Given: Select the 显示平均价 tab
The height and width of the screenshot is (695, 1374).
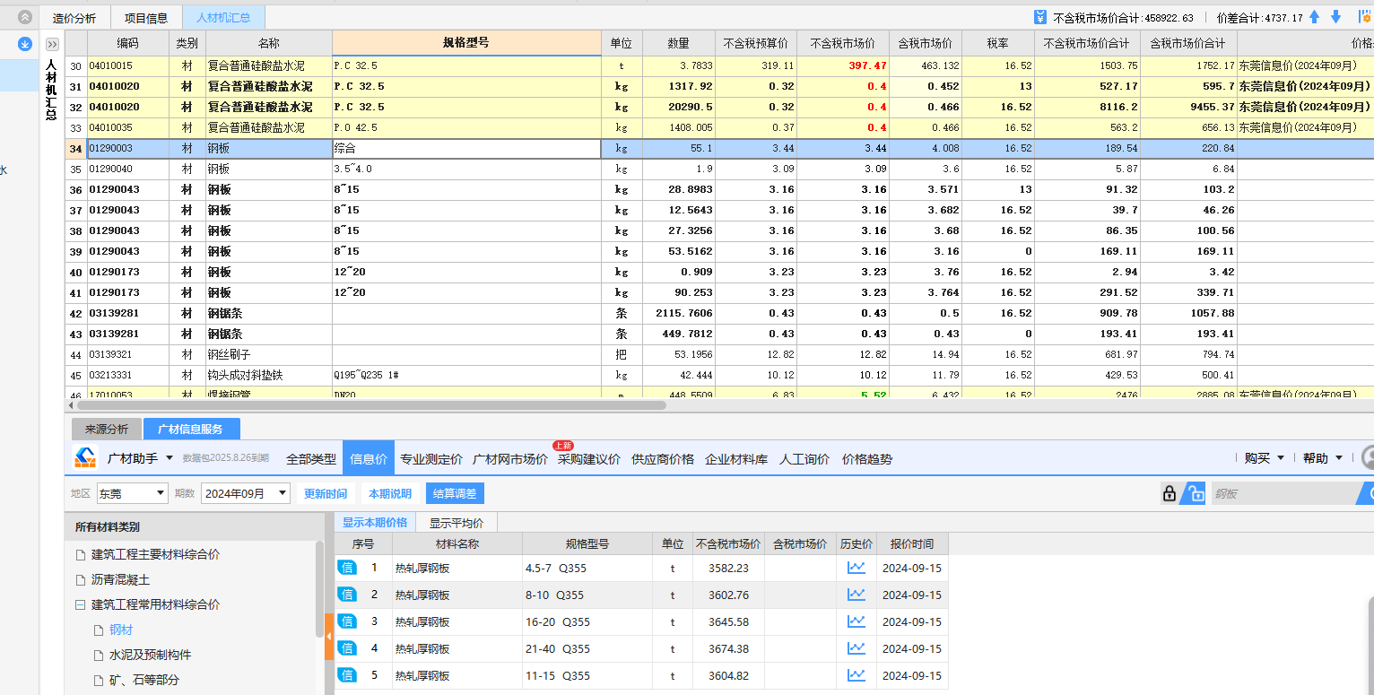Looking at the screenshot, I should tap(457, 523).
